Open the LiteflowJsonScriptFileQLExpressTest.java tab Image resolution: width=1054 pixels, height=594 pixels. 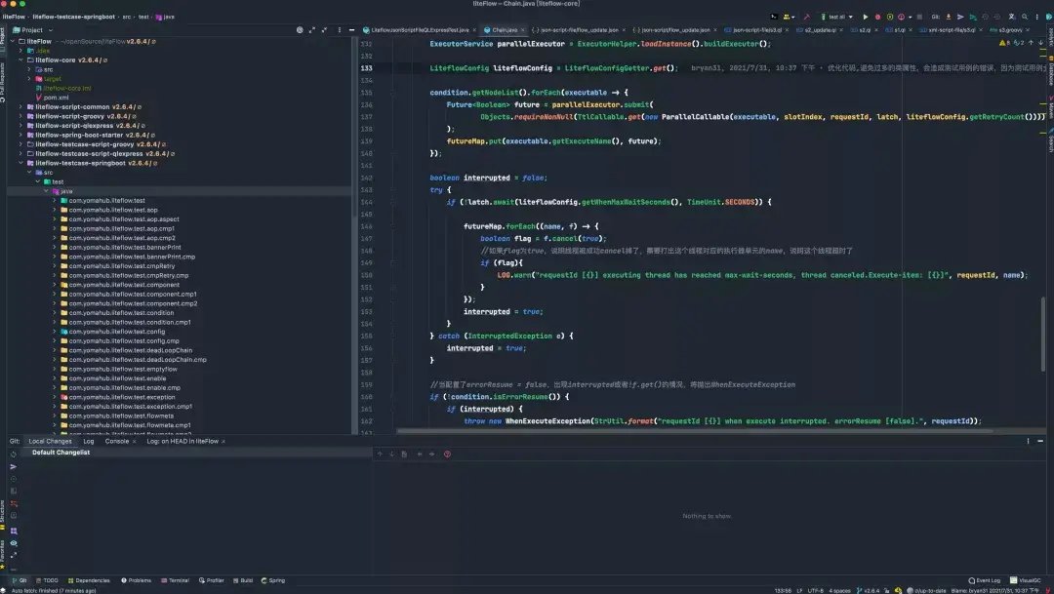pyautogui.click(x=420, y=29)
